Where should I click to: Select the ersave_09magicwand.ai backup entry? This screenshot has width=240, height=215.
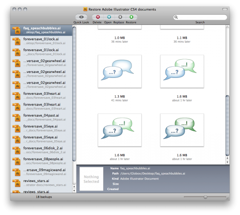[x=41, y=172]
